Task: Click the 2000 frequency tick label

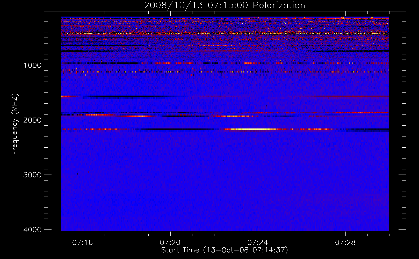Action: [32, 120]
